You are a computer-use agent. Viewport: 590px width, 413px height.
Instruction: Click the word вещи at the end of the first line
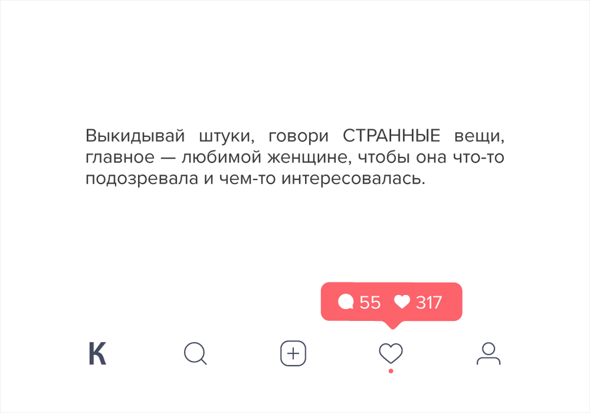(x=479, y=136)
